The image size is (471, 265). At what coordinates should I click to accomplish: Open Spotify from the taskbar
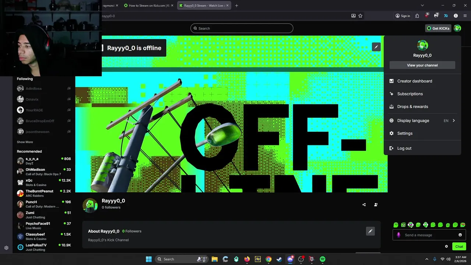click(322, 259)
